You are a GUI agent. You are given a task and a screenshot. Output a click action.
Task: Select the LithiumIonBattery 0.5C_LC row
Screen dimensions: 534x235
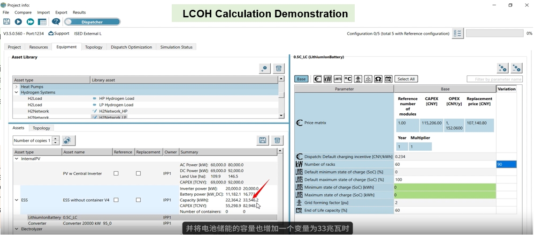click(x=145, y=217)
